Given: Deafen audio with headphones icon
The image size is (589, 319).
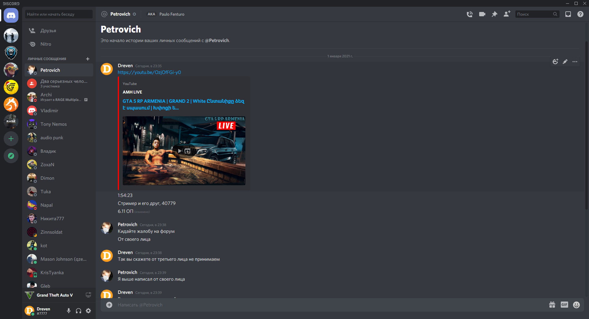Looking at the screenshot, I should click(79, 311).
